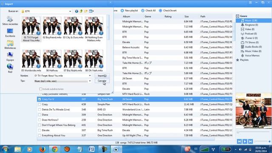Open the view menu icon

click(x=91, y=11)
